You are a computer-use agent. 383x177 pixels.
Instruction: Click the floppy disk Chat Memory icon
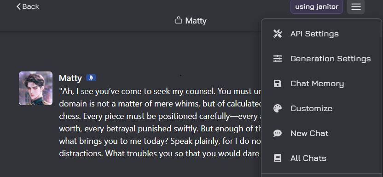point(278,83)
